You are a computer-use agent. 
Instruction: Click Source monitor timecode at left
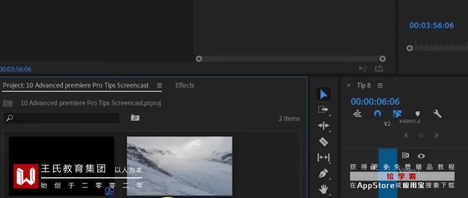(x=16, y=69)
